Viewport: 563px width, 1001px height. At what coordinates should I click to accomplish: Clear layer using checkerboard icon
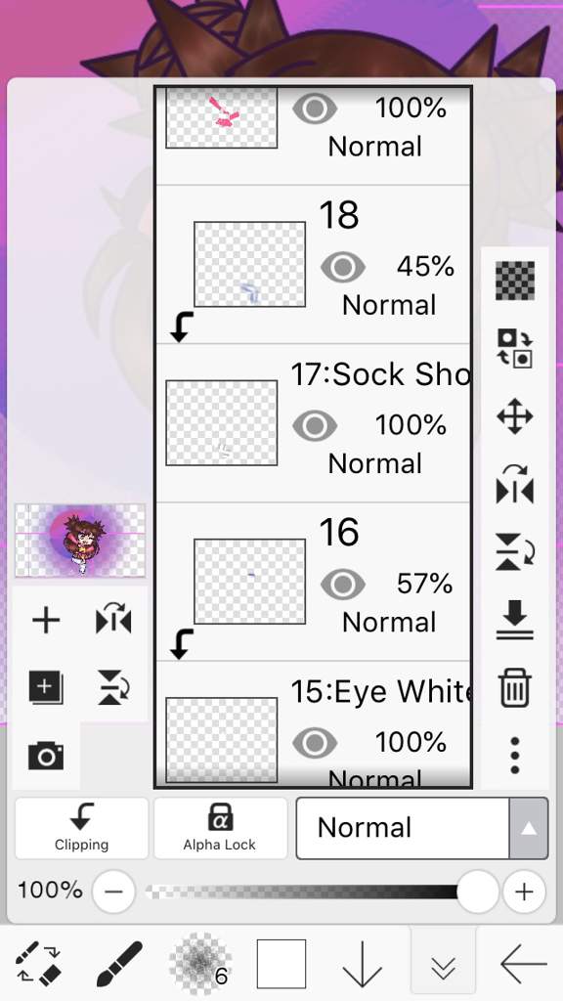(515, 281)
